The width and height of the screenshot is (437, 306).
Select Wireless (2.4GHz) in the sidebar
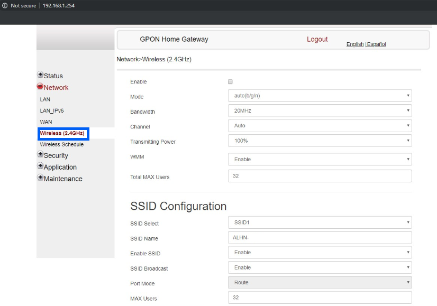point(62,133)
